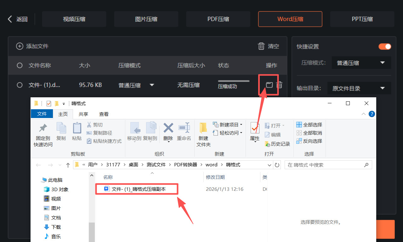
Task: Add a file using the 添加文件 plus icon
Action: click(19, 46)
